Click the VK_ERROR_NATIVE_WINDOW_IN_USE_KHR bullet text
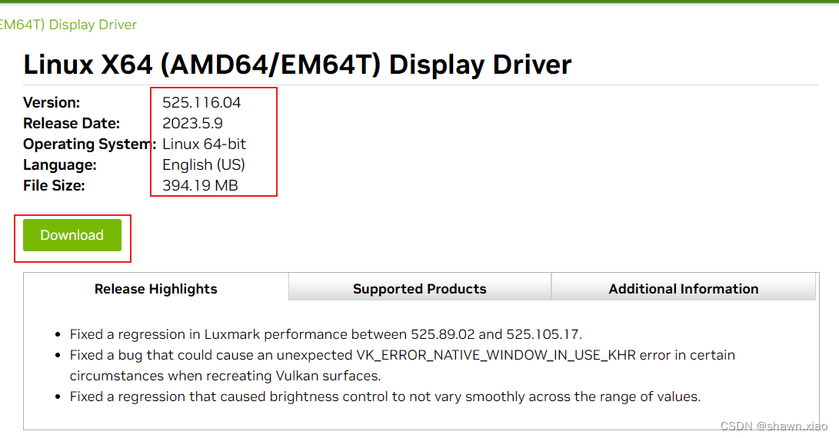The width and height of the screenshot is (839, 438). pyautogui.click(x=402, y=355)
